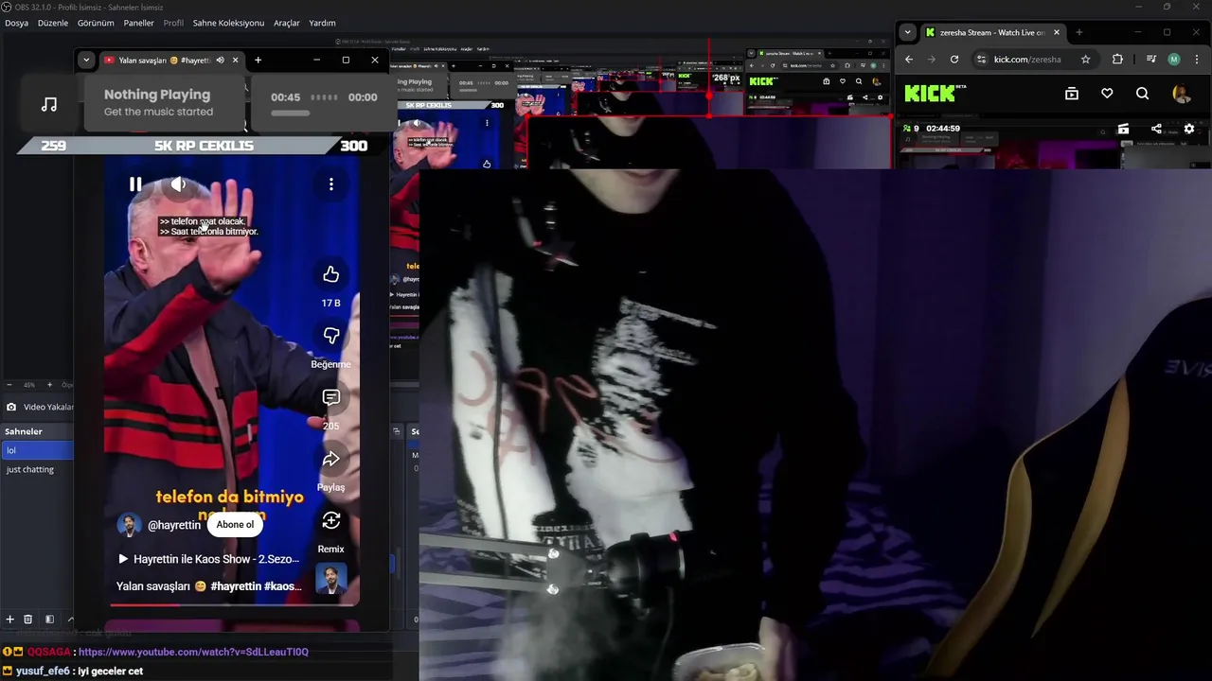The width and height of the screenshot is (1212, 681).
Task: Seek on the Shorts red progress bar
Action: [234, 603]
